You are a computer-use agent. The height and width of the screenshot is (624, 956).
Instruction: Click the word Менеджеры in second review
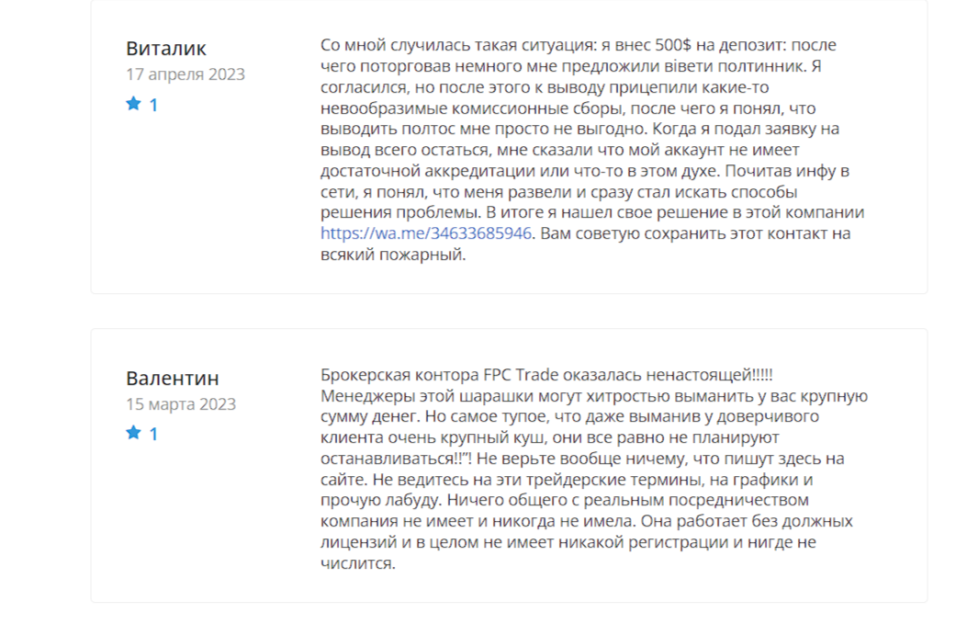pos(360,396)
